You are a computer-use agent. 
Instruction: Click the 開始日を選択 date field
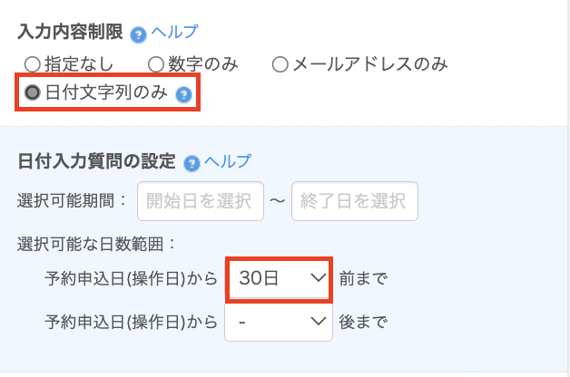coord(201,201)
